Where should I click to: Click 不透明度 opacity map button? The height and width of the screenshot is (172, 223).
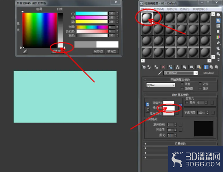pyautogui.click(x=213, y=113)
